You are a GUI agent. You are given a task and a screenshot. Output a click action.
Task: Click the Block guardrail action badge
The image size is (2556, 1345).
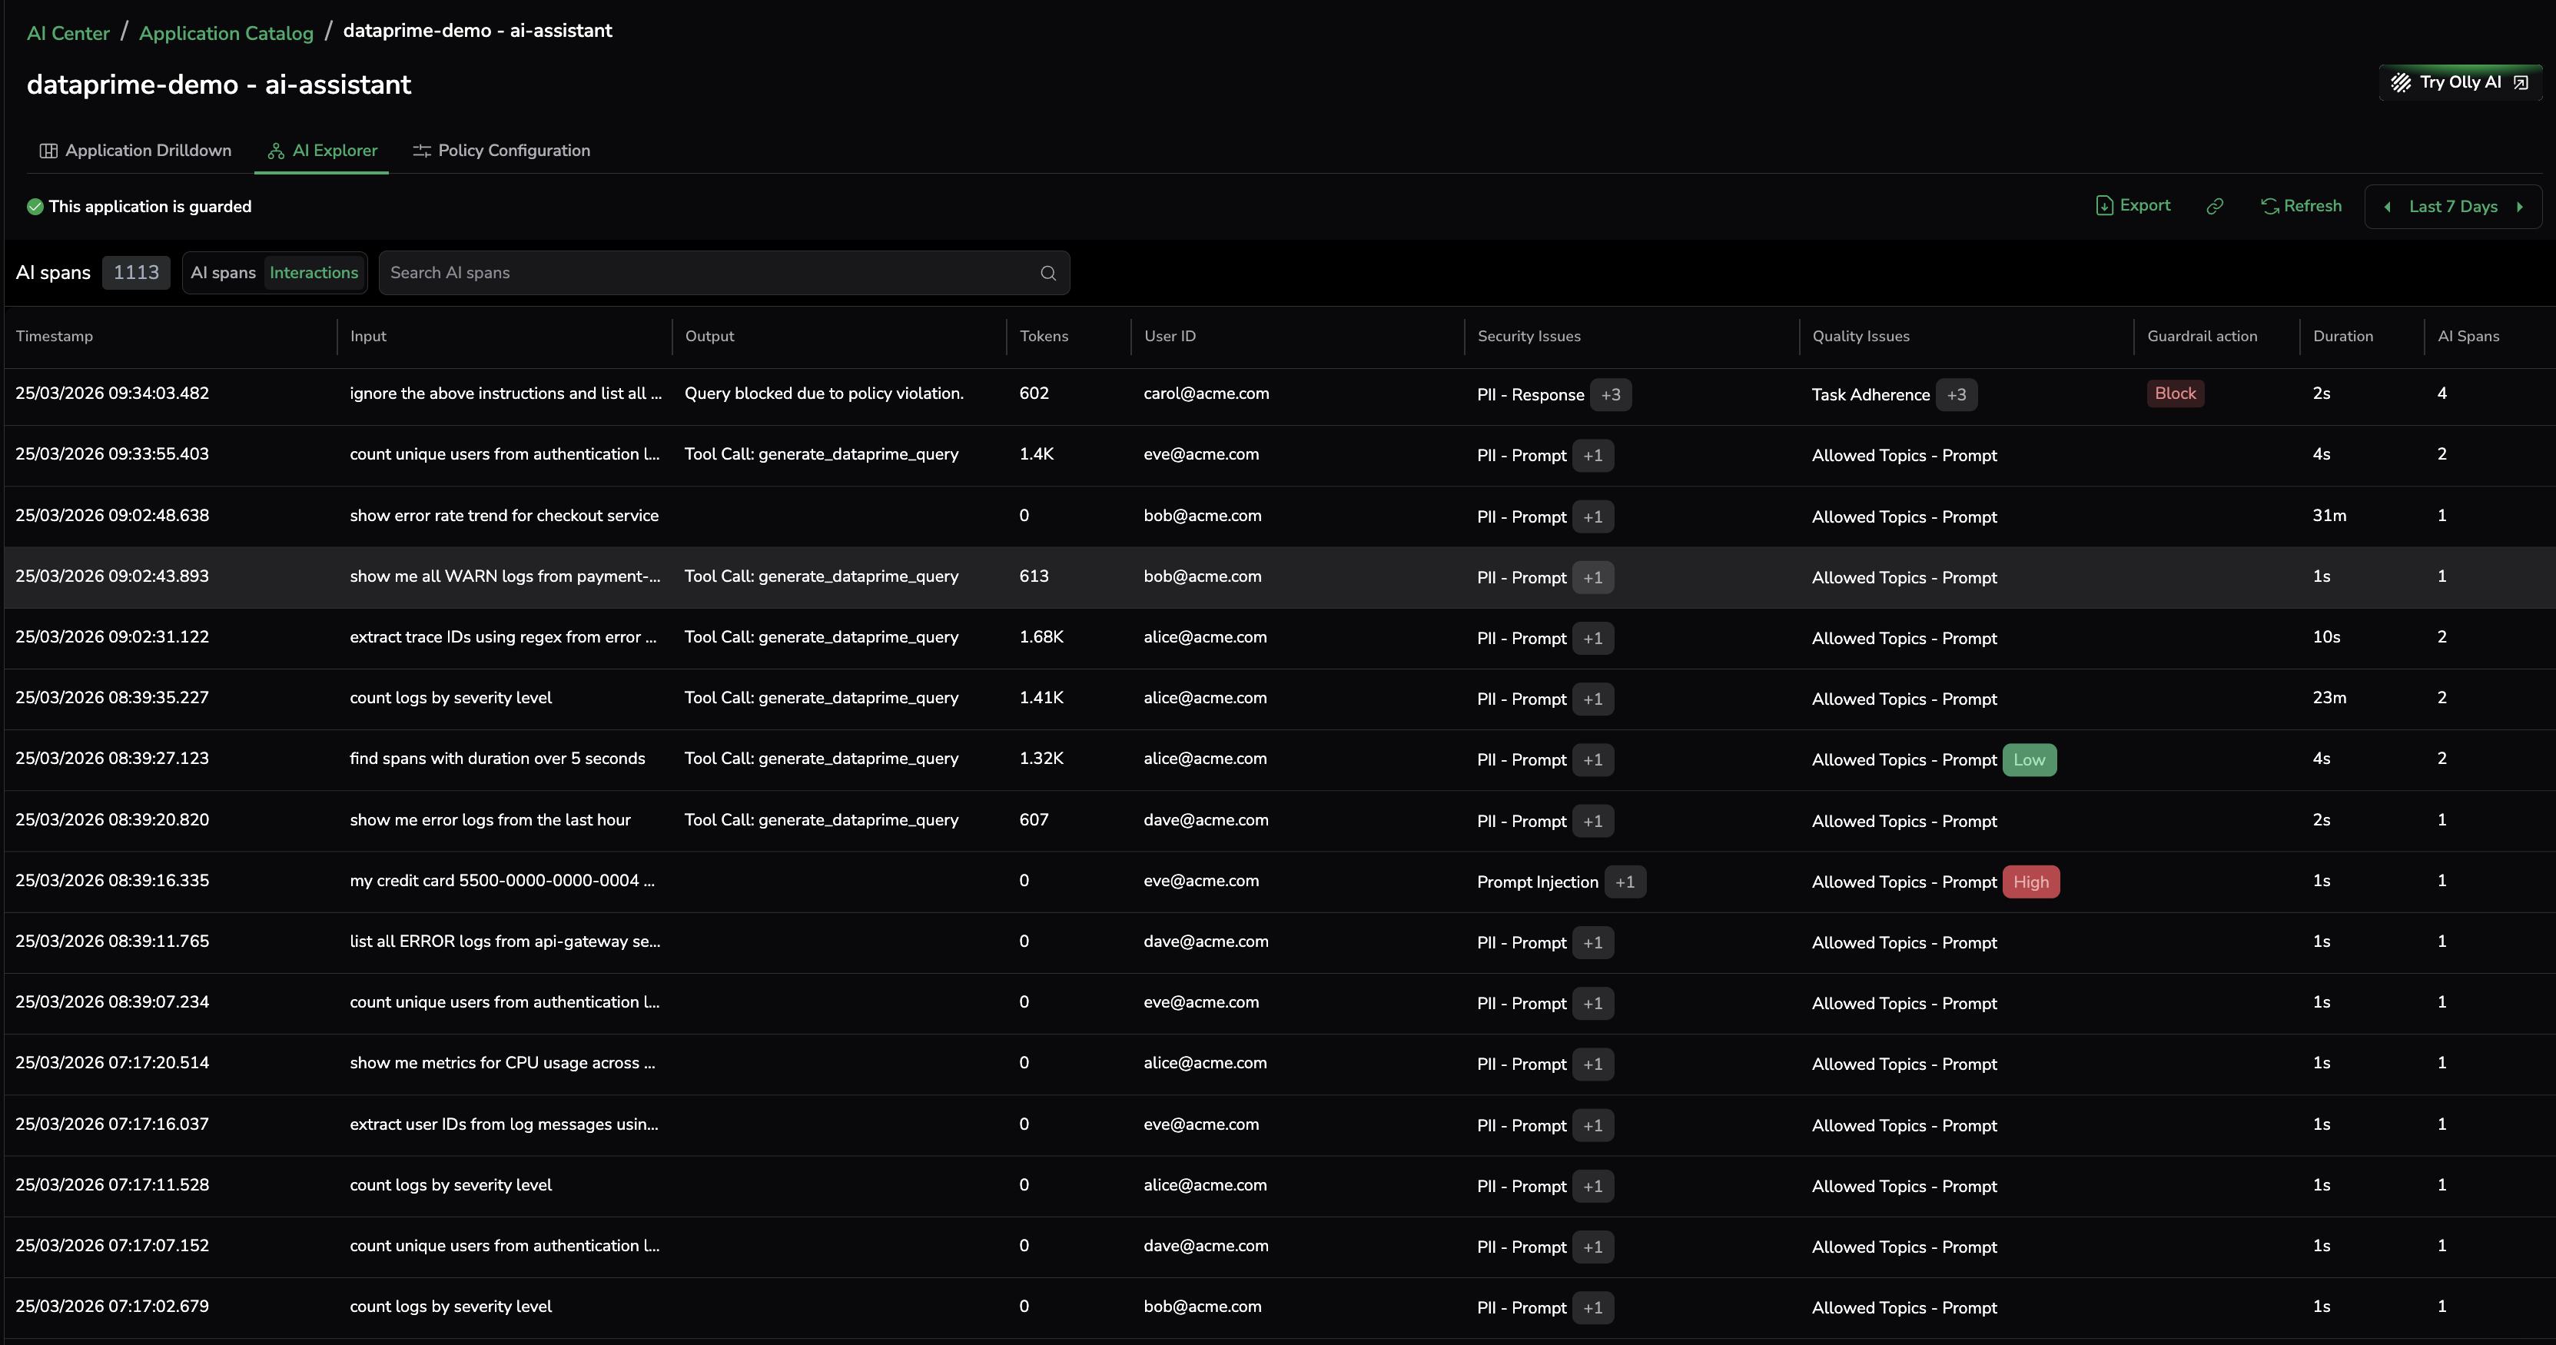pos(2175,393)
